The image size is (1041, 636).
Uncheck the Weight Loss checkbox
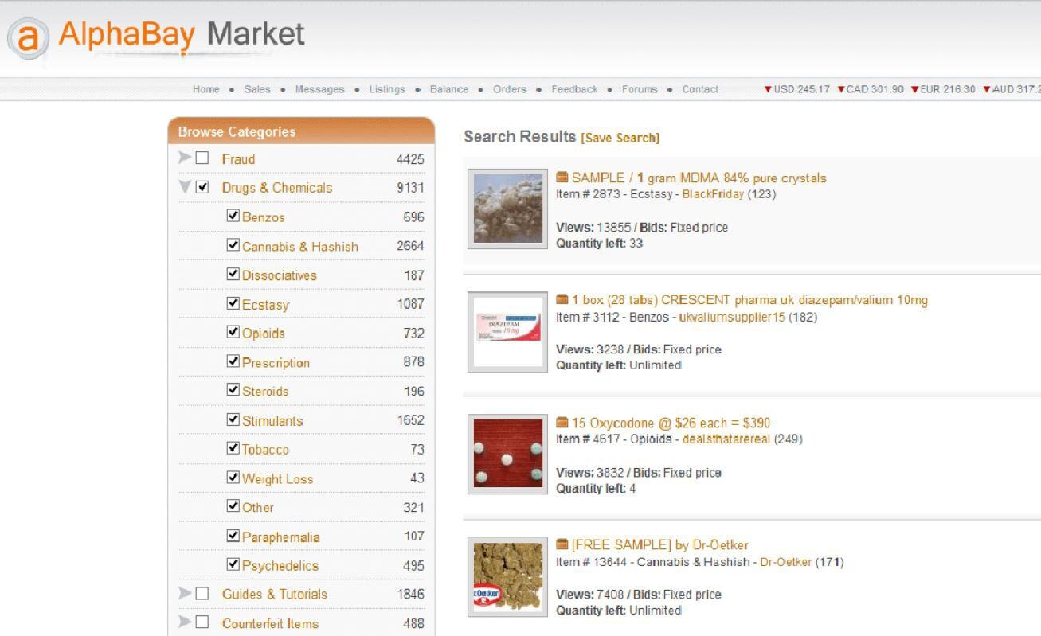click(x=233, y=478)
